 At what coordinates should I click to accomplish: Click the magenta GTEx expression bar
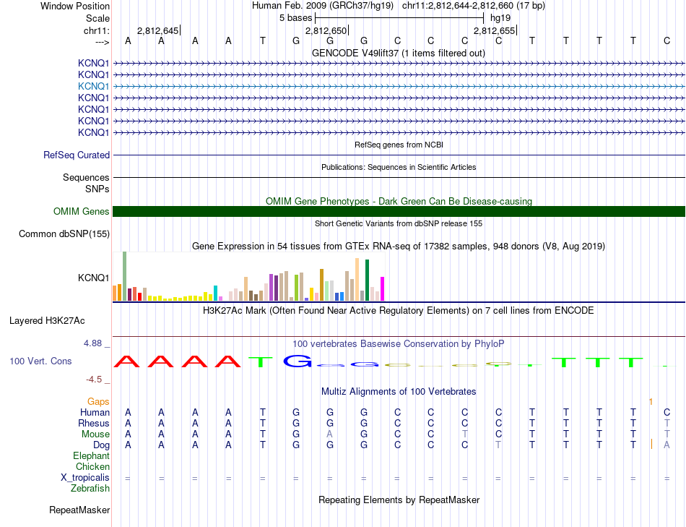(x=383, y=288)
